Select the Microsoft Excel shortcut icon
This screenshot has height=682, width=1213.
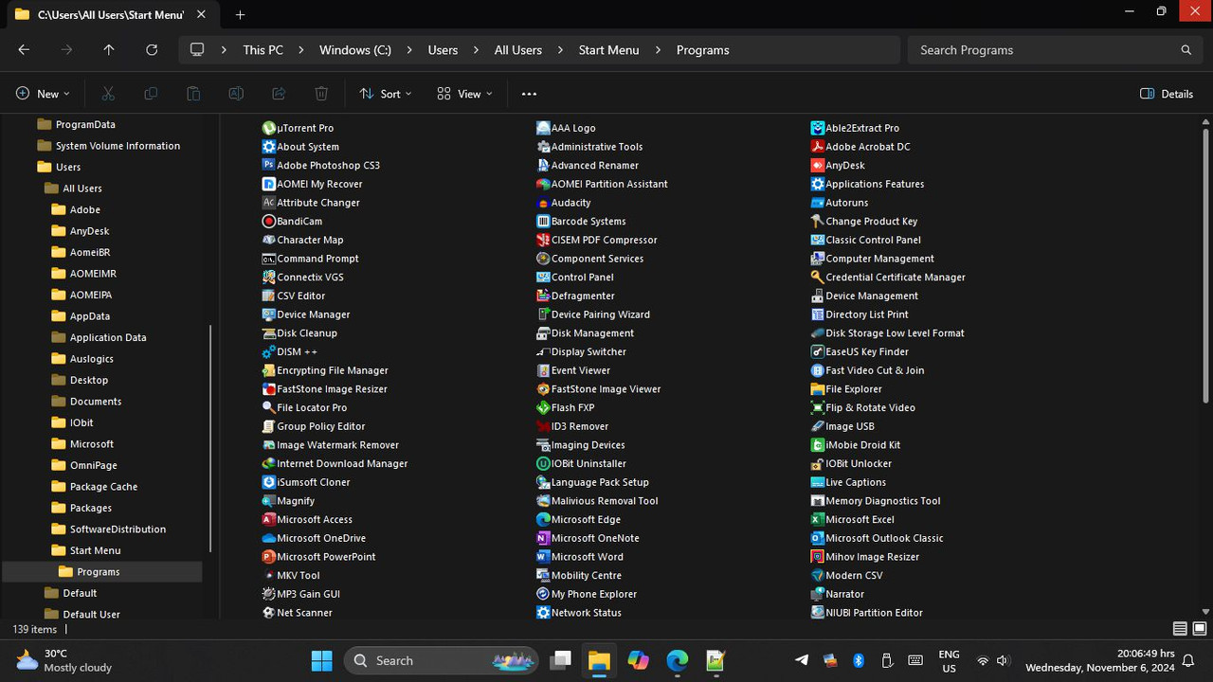pyautogui.click(x=818, y=519)
